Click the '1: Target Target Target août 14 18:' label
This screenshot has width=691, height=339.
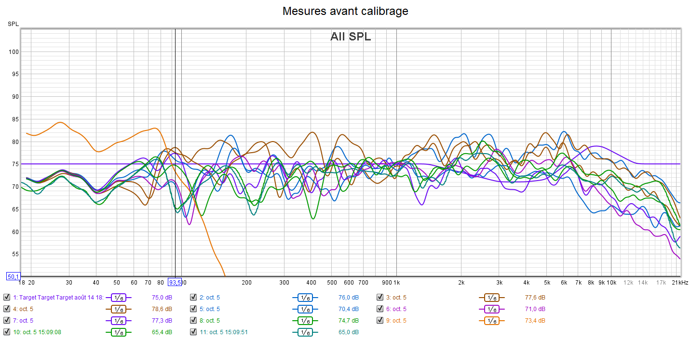tap(58, 297)
